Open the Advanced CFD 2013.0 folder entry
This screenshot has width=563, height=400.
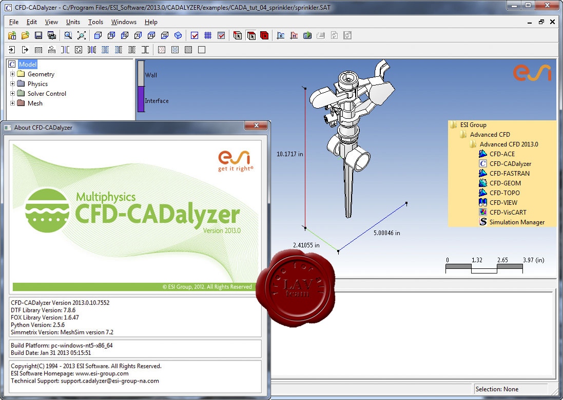coord(509,144)
